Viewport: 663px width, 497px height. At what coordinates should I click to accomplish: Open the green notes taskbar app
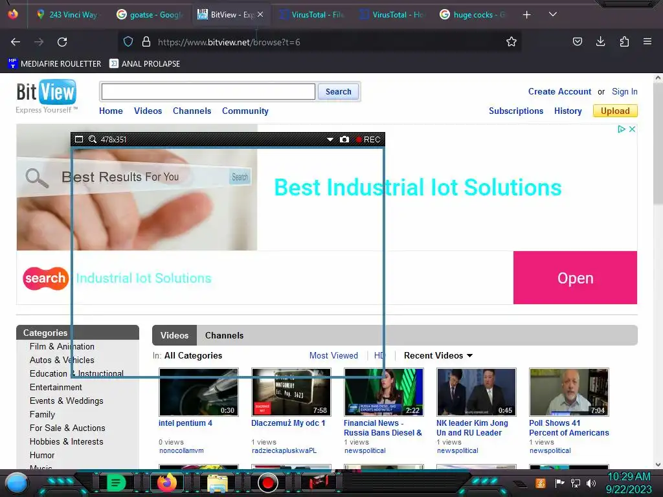(115, 483)
